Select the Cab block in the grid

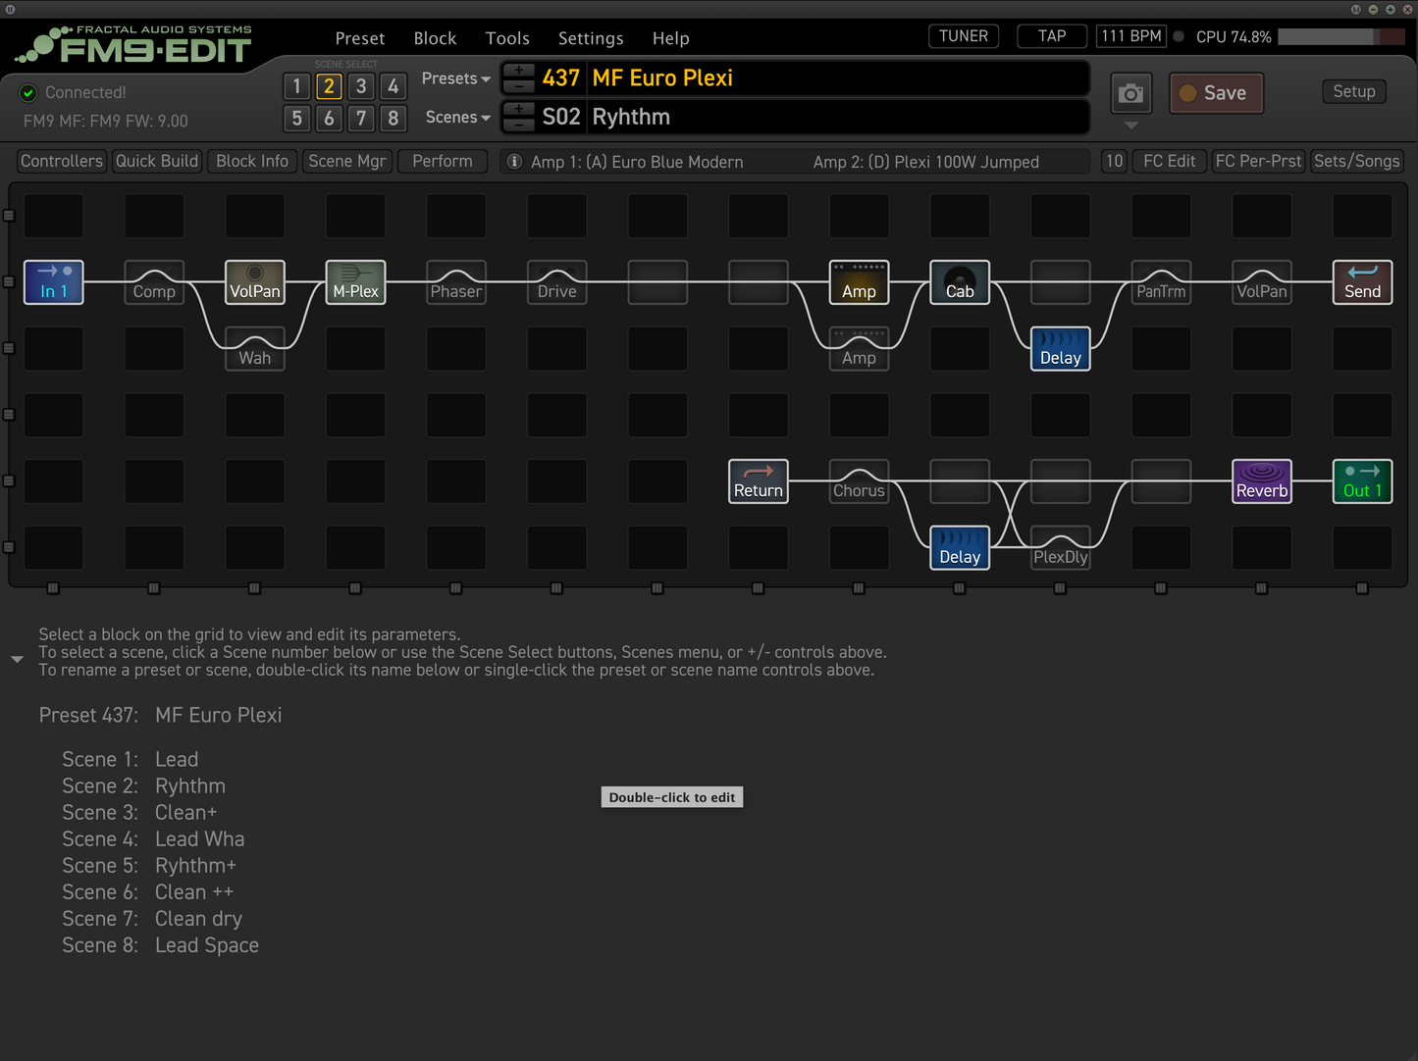coord(959,282)
